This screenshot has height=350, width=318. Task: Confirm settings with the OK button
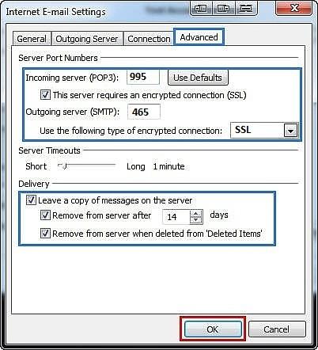click(x=213, y=329)
